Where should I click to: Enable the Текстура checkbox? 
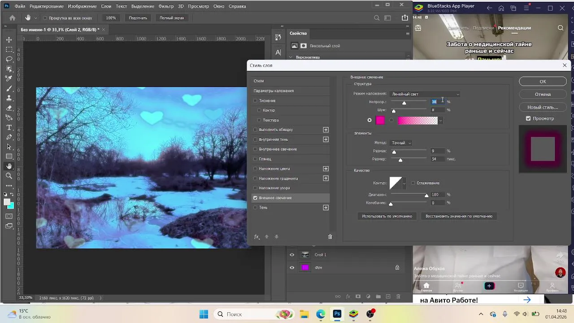click(x=259, y=120)
